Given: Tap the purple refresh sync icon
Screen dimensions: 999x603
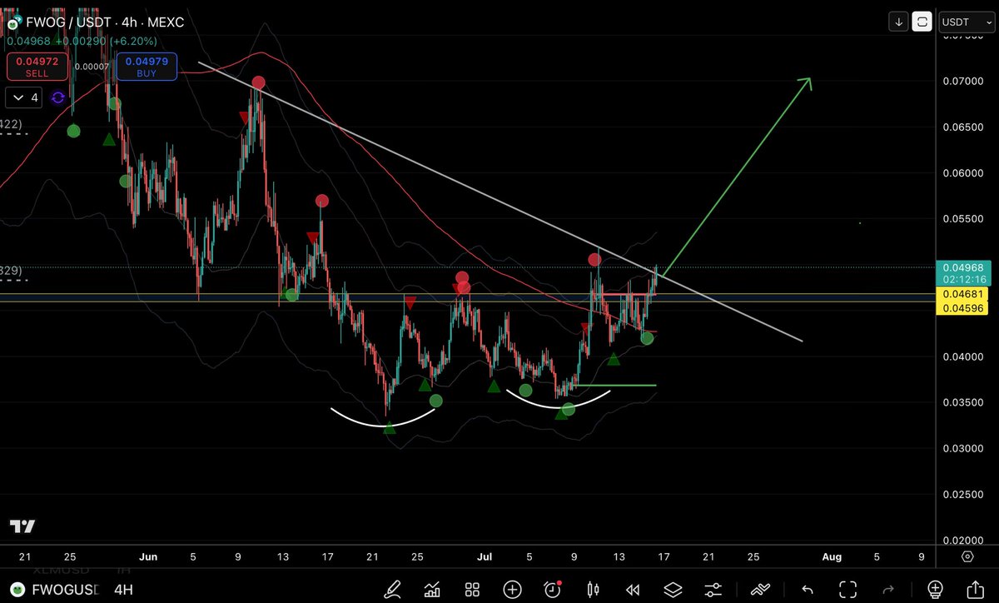Looking at the screenshot, I should (x=58, y=97).
